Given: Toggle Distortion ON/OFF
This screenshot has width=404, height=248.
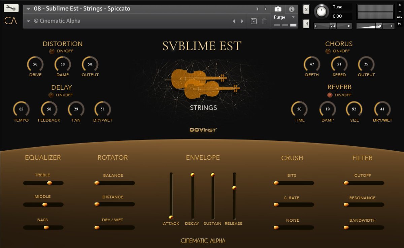Looking at the screenshot, I should click(52, 51).
